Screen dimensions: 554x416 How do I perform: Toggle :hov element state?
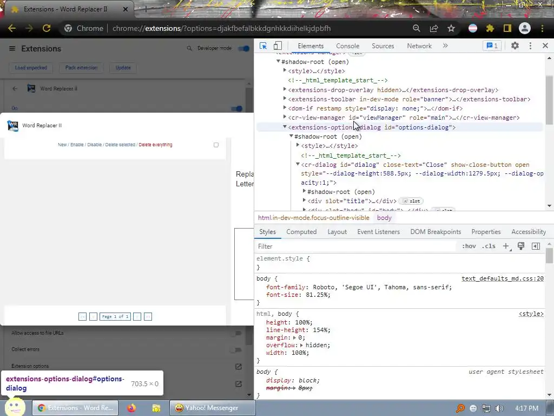point(469,246)
